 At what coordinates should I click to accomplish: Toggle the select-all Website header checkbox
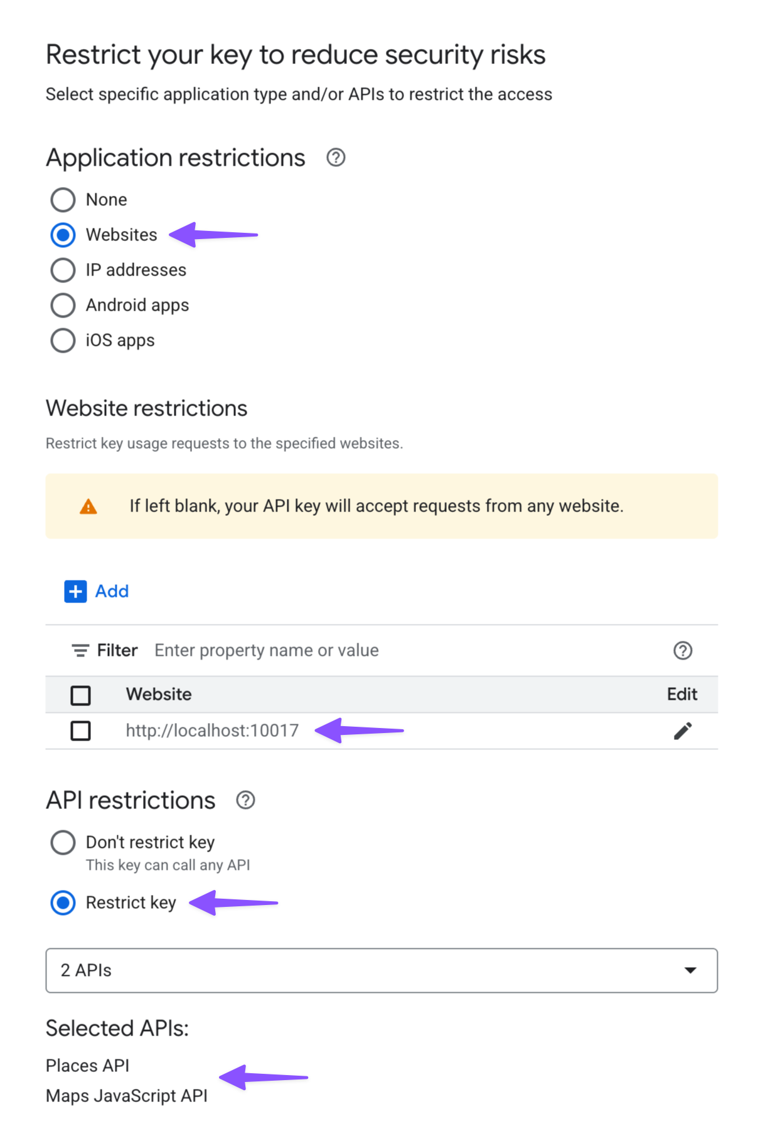pyautogui.click(x=80, y=695)
